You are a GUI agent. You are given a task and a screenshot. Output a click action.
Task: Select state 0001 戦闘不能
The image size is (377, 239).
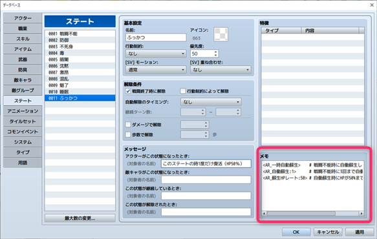(x=80, y=34)
